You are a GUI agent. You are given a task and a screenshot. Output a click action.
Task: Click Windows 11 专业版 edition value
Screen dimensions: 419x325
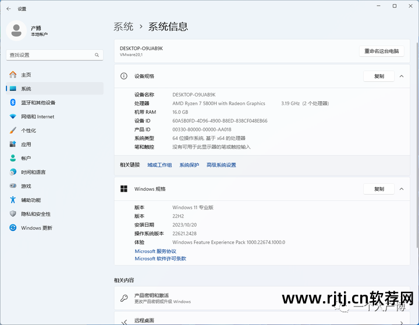(x=193, y=208)
